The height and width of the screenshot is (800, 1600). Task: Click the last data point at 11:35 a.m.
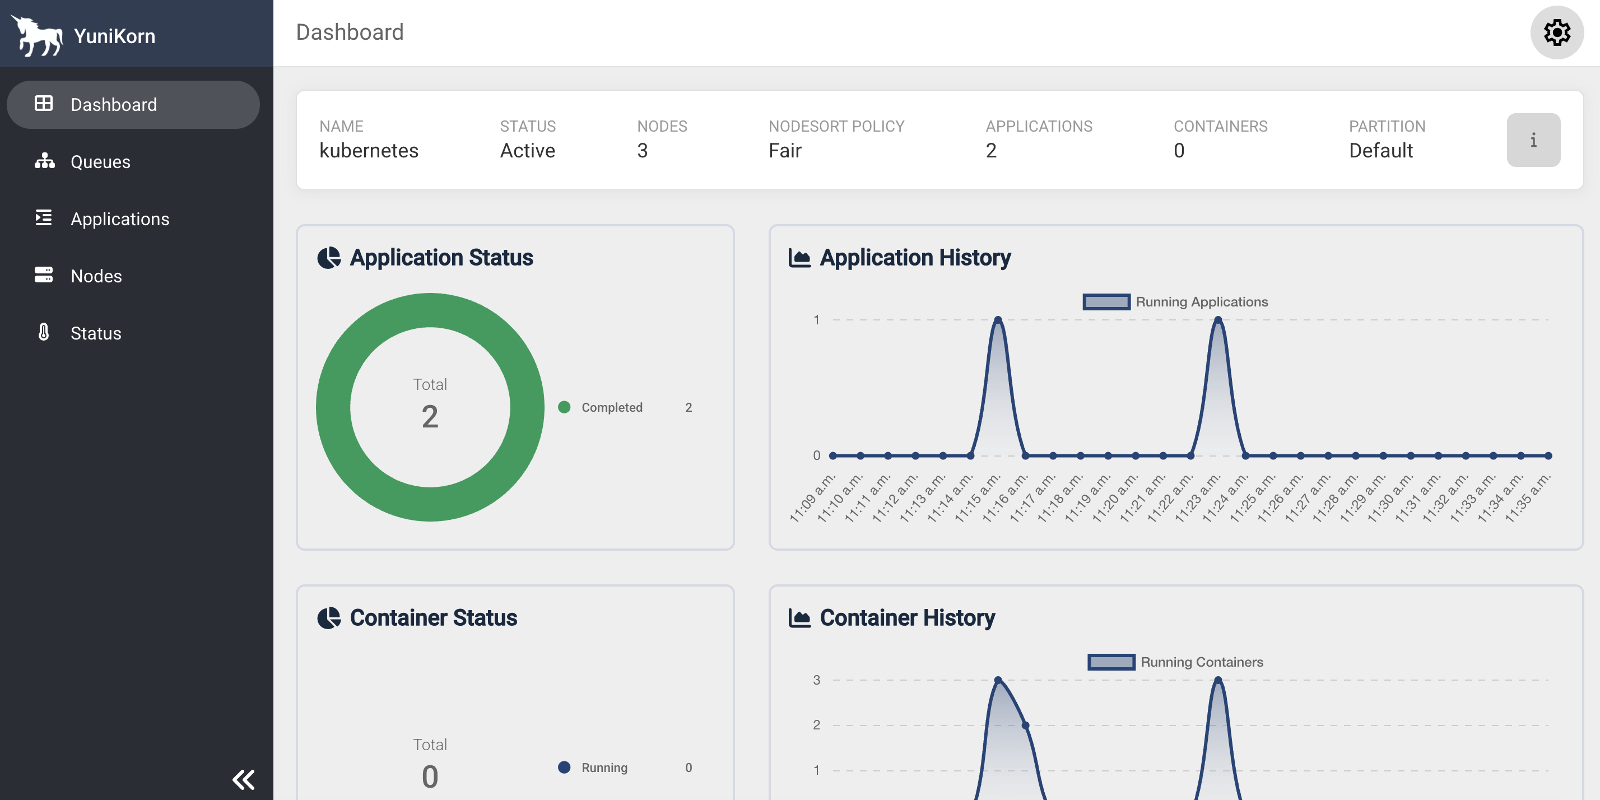coord(1548,455)
